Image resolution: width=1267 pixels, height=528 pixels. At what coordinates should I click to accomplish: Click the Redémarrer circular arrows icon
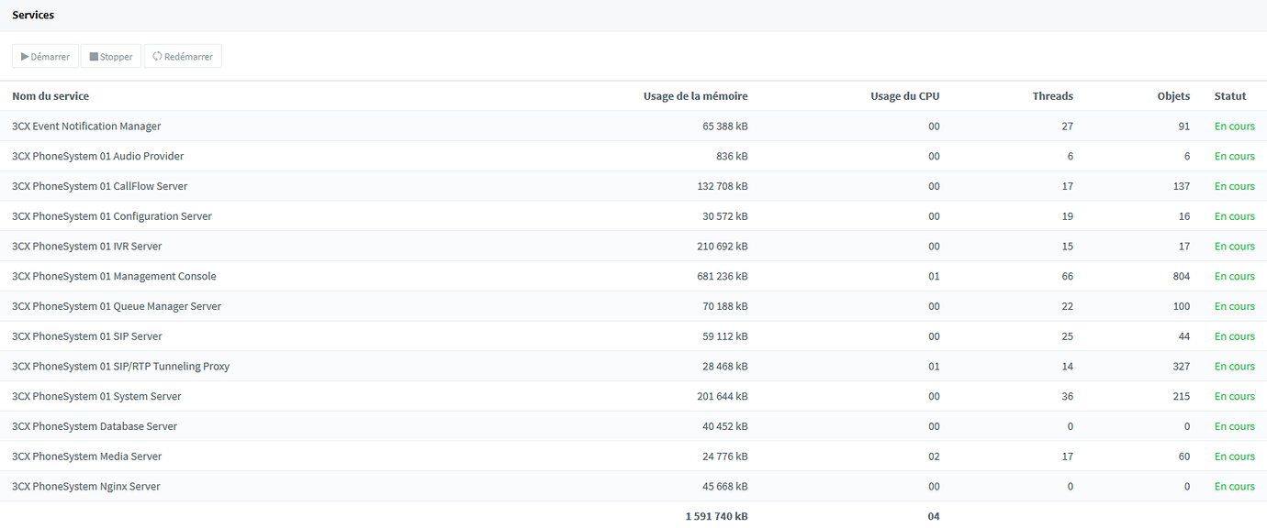(157, 57)
